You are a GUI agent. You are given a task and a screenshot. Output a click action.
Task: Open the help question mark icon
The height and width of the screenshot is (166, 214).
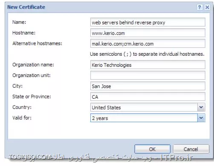(x=200, y=7)
